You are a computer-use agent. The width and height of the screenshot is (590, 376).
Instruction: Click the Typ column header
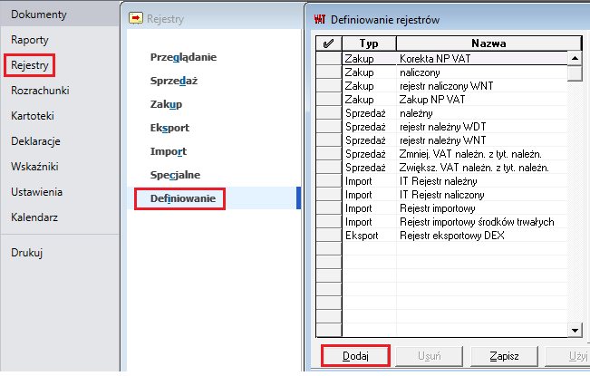click(369, 43)
